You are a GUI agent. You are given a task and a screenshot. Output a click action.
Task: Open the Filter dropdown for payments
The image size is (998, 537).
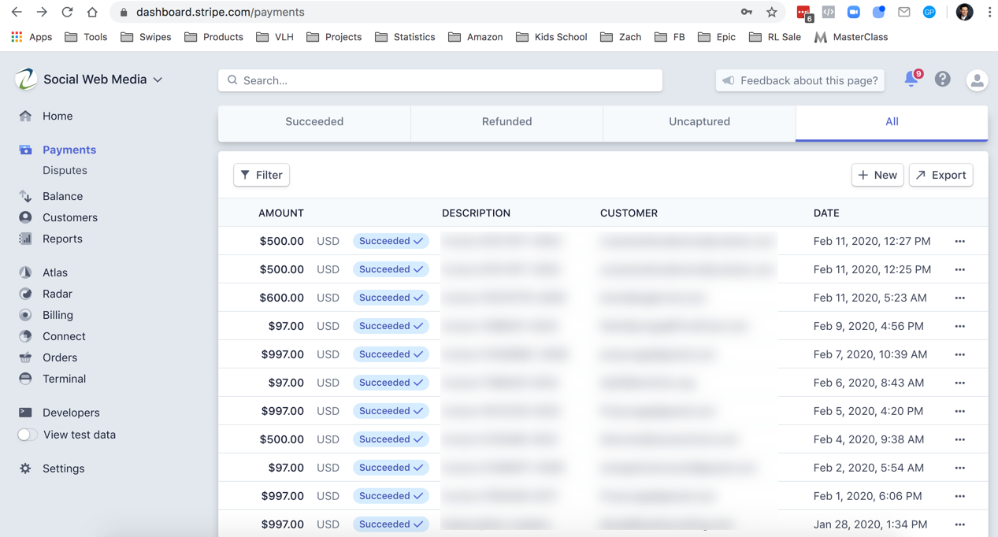click(x=262, y=175)
